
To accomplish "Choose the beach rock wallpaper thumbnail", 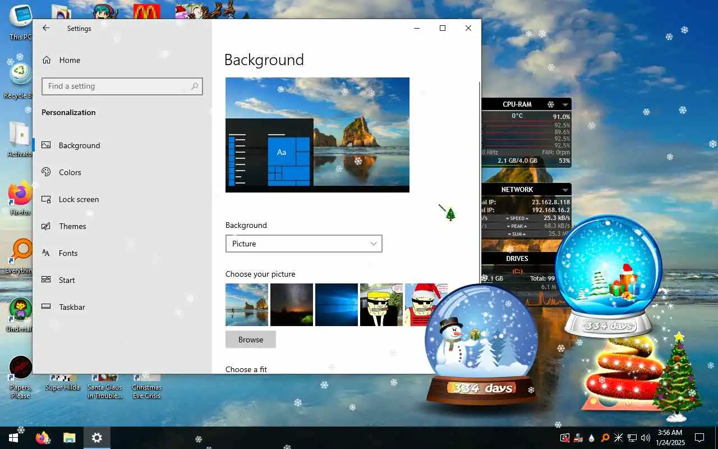I will pyautogui.click(x=247, y=305).
